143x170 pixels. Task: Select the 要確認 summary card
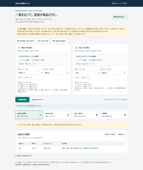[x=114, y=115]
